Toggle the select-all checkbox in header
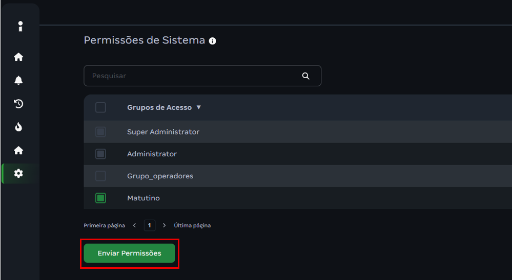This screenshot has height=280, width=512. coord(101,107)
